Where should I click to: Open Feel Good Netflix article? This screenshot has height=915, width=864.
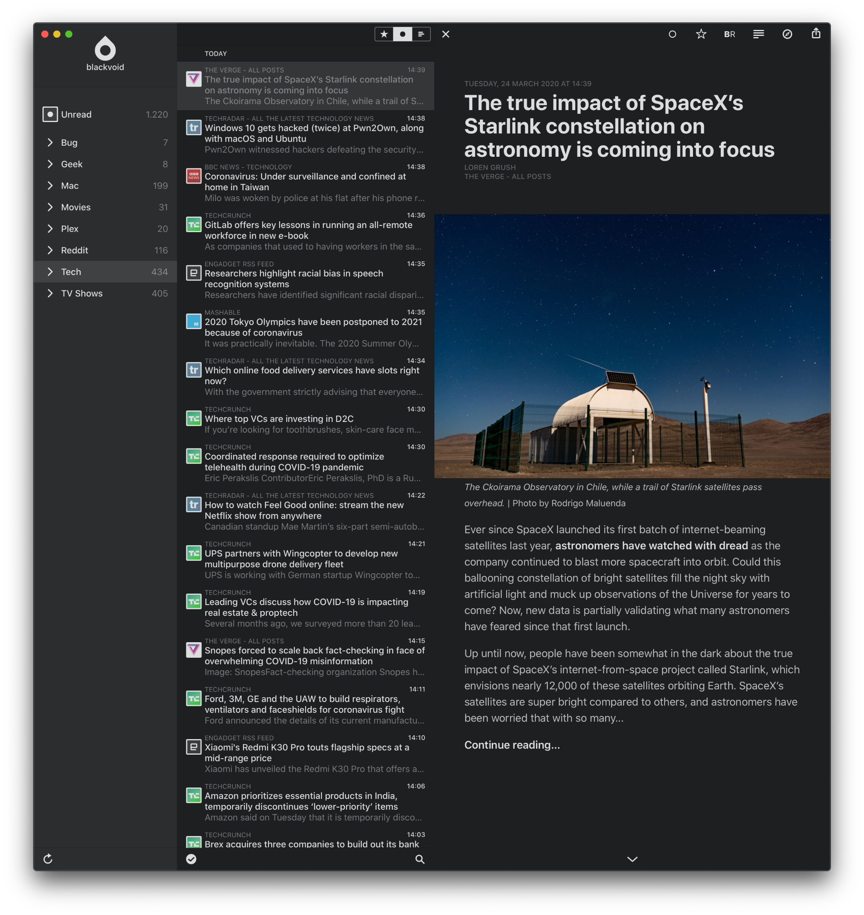(x=305, y=511)
